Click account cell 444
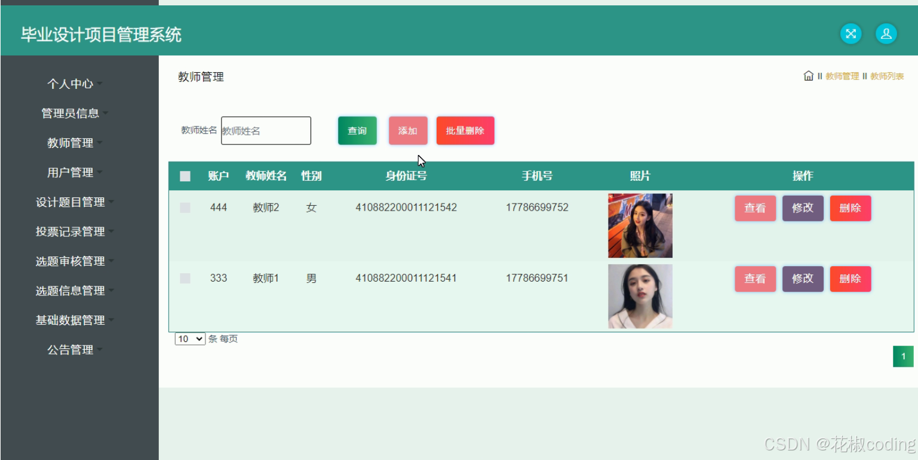 (219, 208)
